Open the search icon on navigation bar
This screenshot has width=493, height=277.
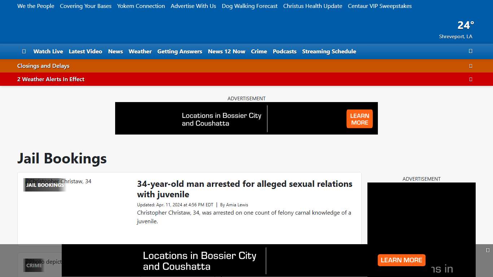[470, 51]
